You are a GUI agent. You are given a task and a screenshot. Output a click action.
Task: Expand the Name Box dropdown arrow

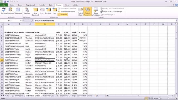(x=21, y=21)
